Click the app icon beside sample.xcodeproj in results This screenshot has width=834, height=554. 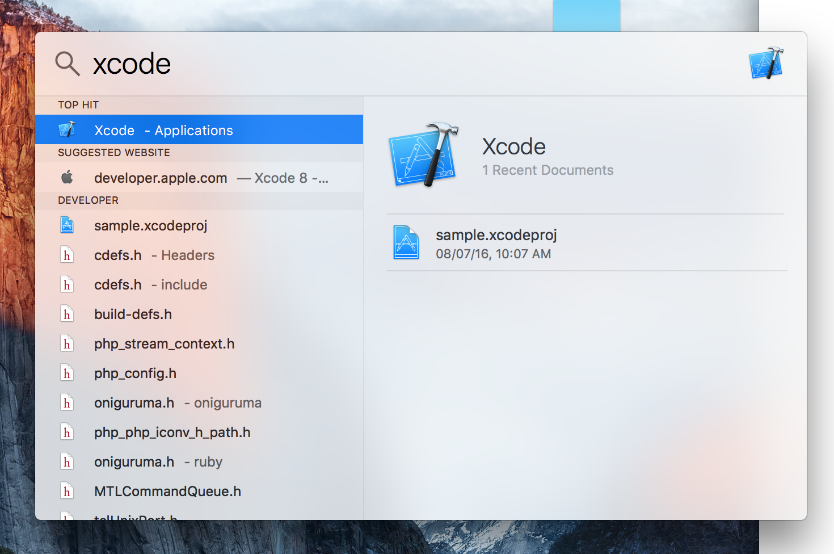[x=67, y=225]
